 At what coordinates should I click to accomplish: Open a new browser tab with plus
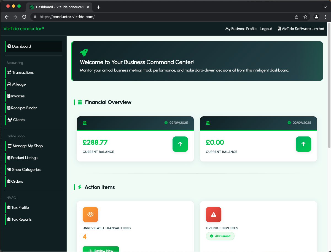coord(98,7)
